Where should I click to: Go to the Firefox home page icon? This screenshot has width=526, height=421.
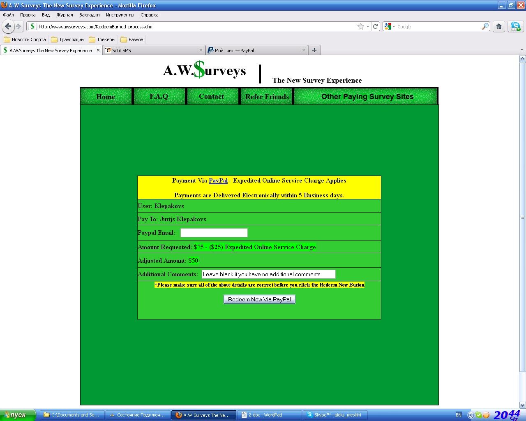tap(499, 26)
